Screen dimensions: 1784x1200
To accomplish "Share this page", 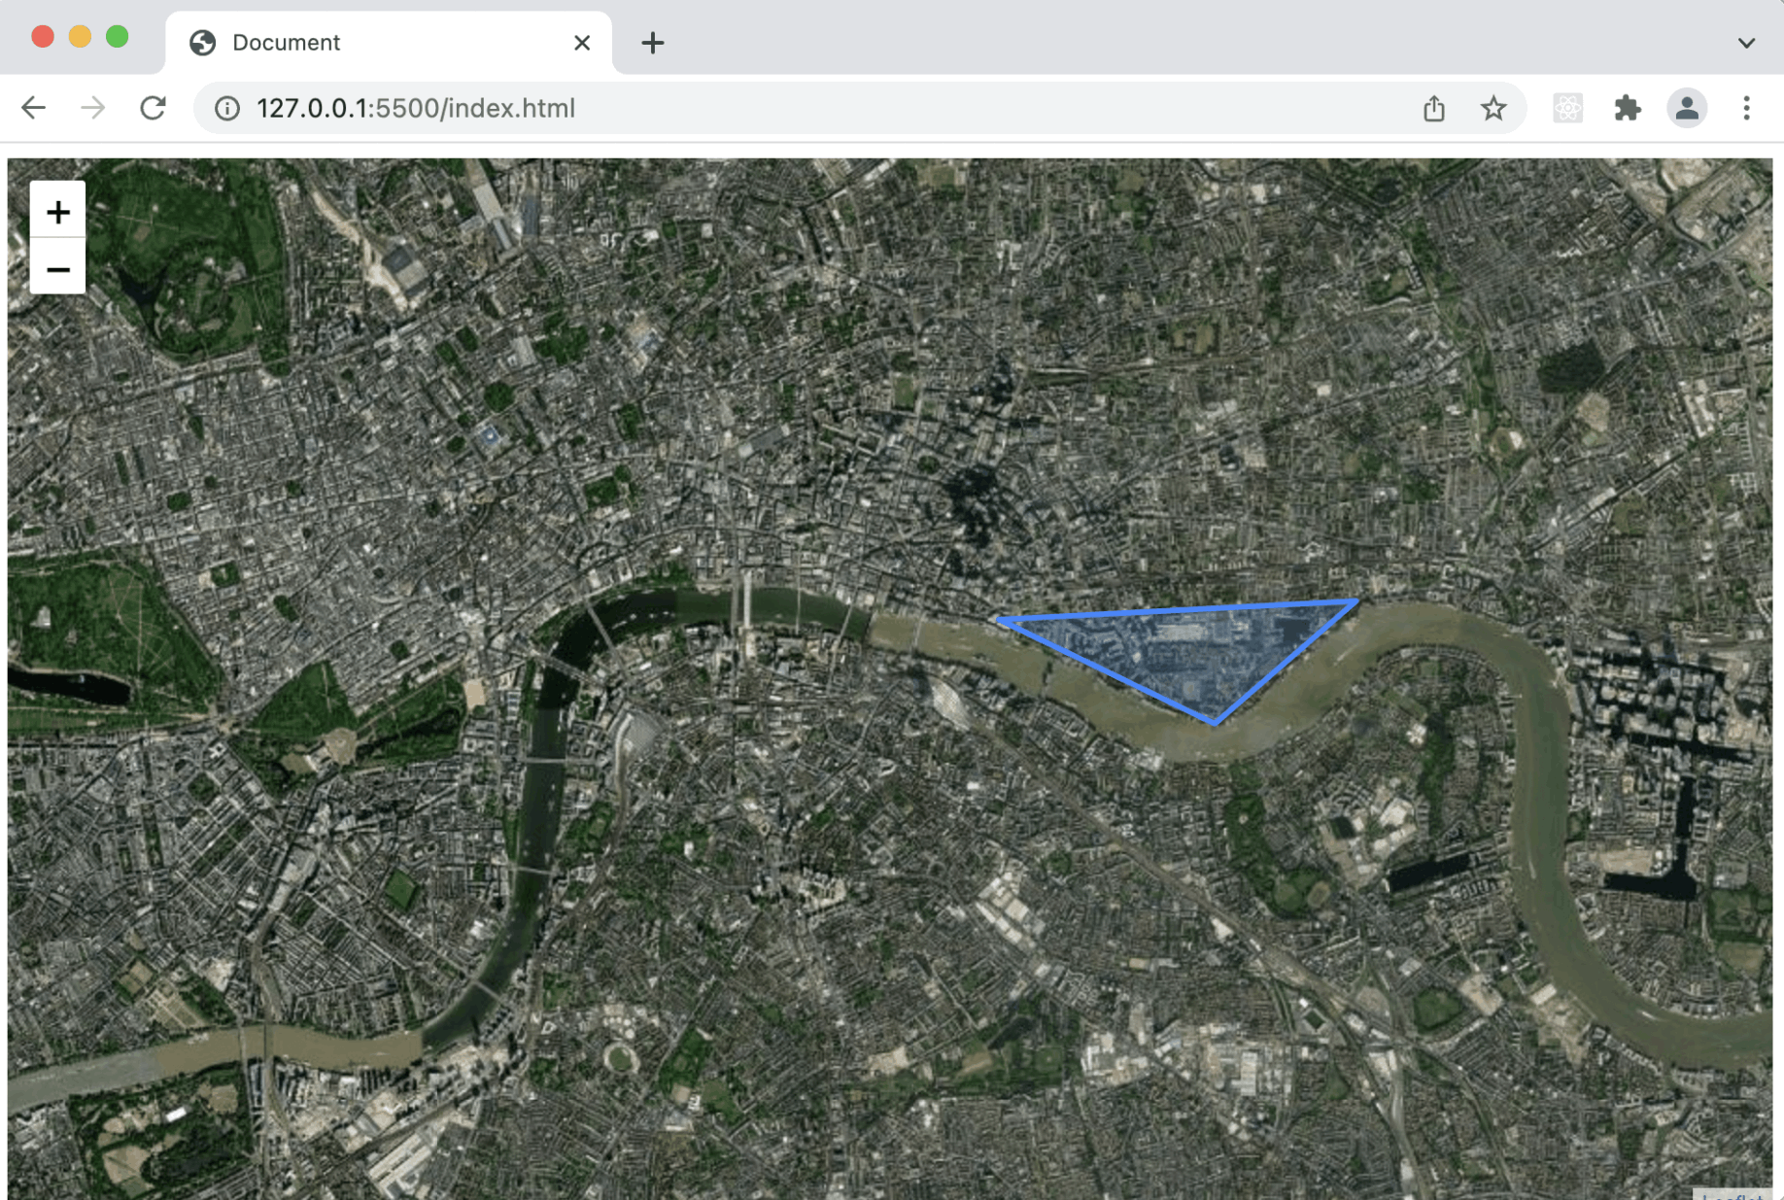I will click(1434, 108).
